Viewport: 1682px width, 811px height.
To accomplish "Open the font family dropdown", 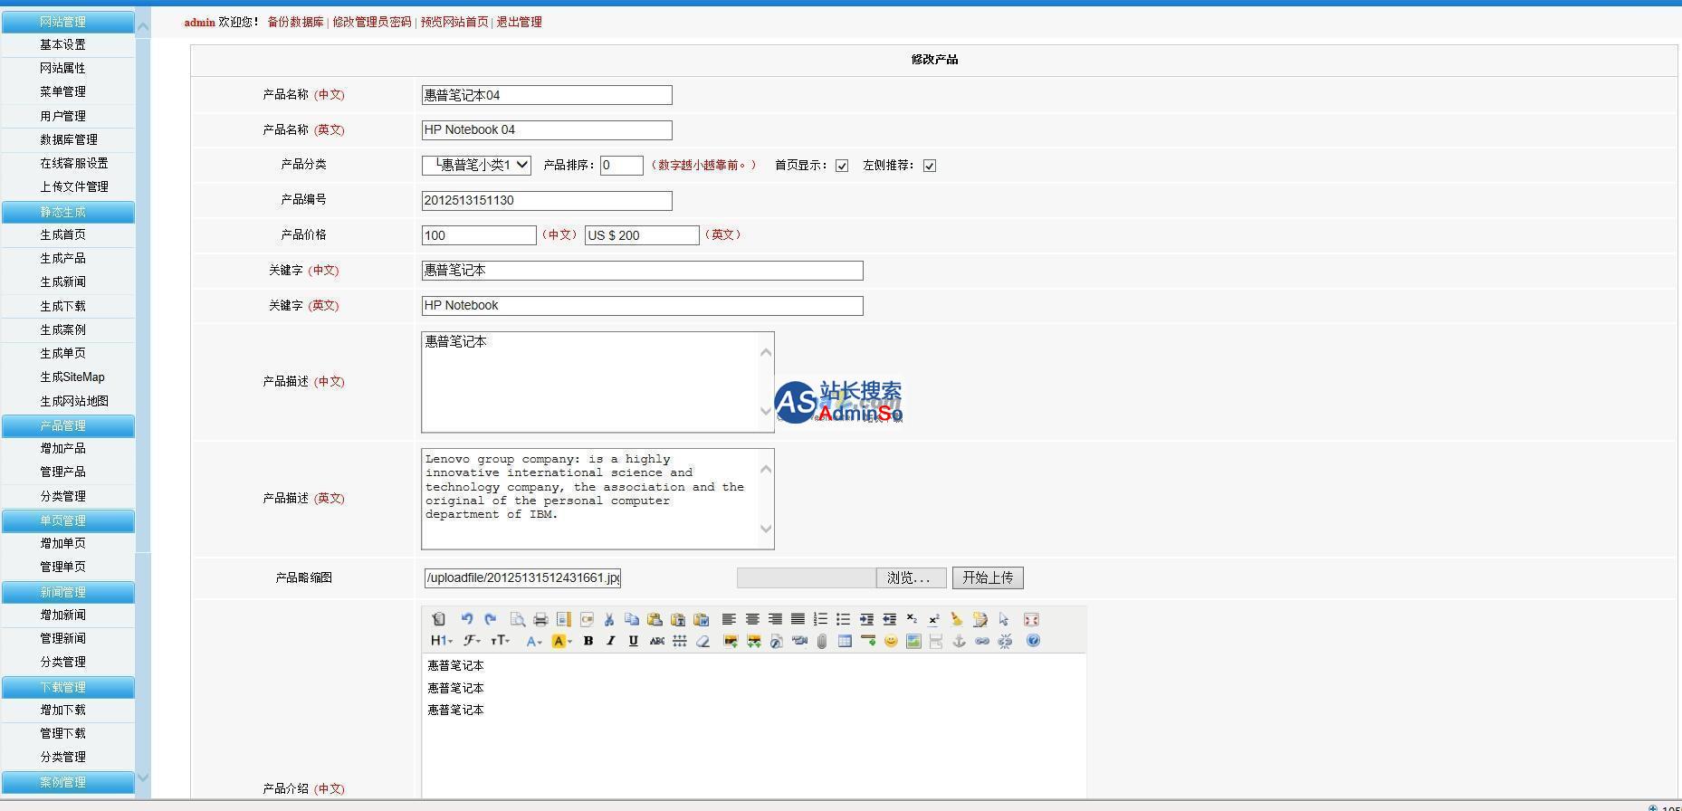I will 474,641.
